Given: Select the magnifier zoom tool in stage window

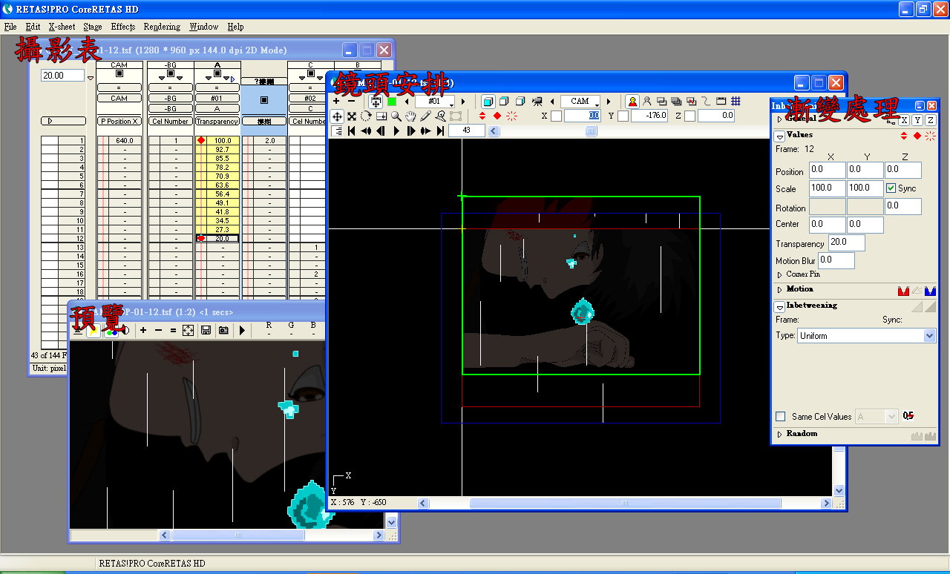Looking at the screenshot, I should coord(396,116).
